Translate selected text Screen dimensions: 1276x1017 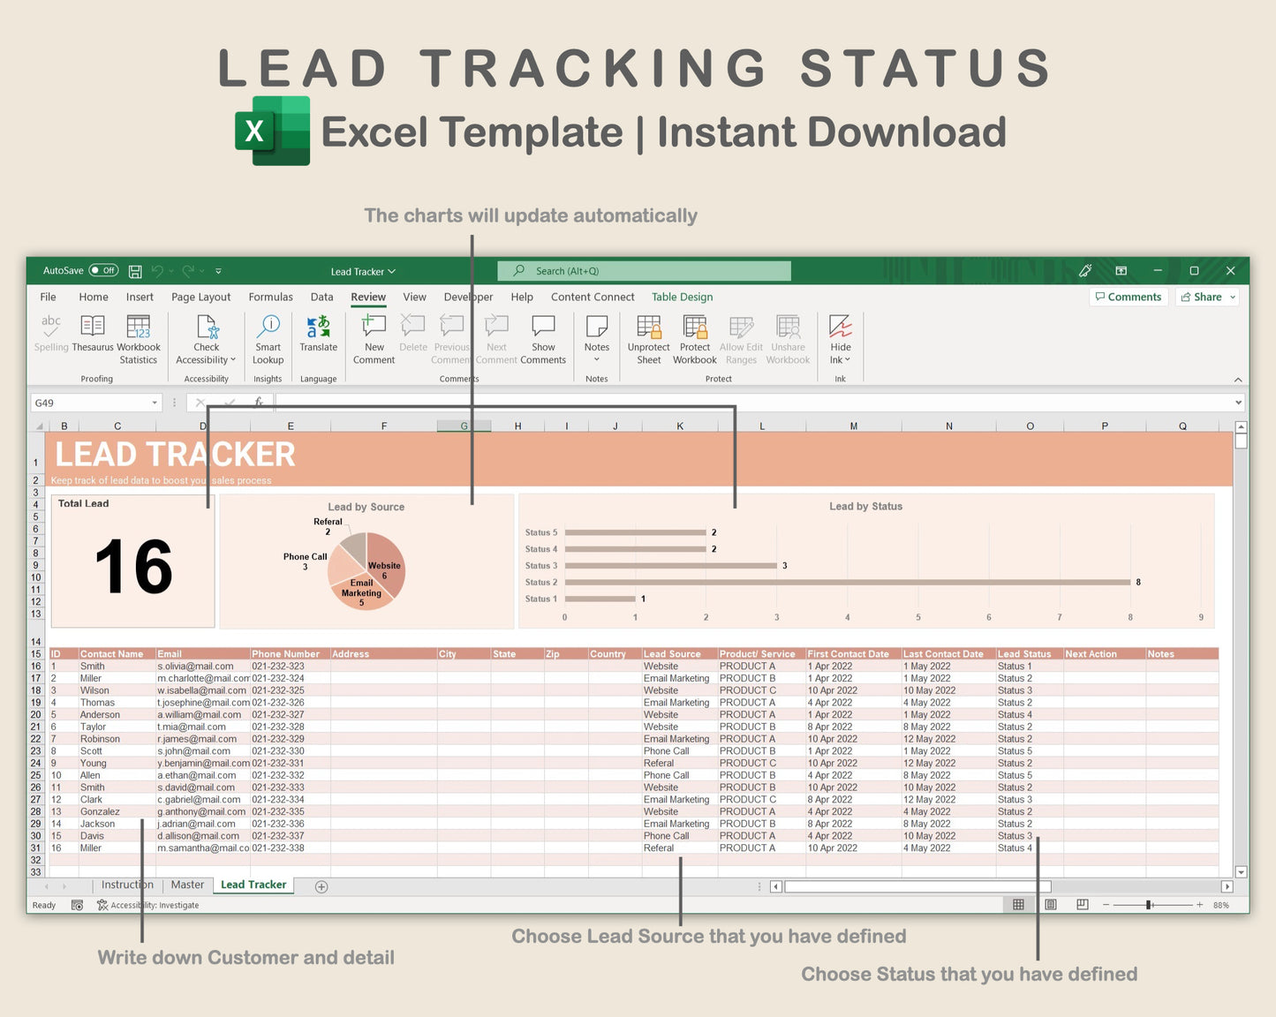coord(318,338)
